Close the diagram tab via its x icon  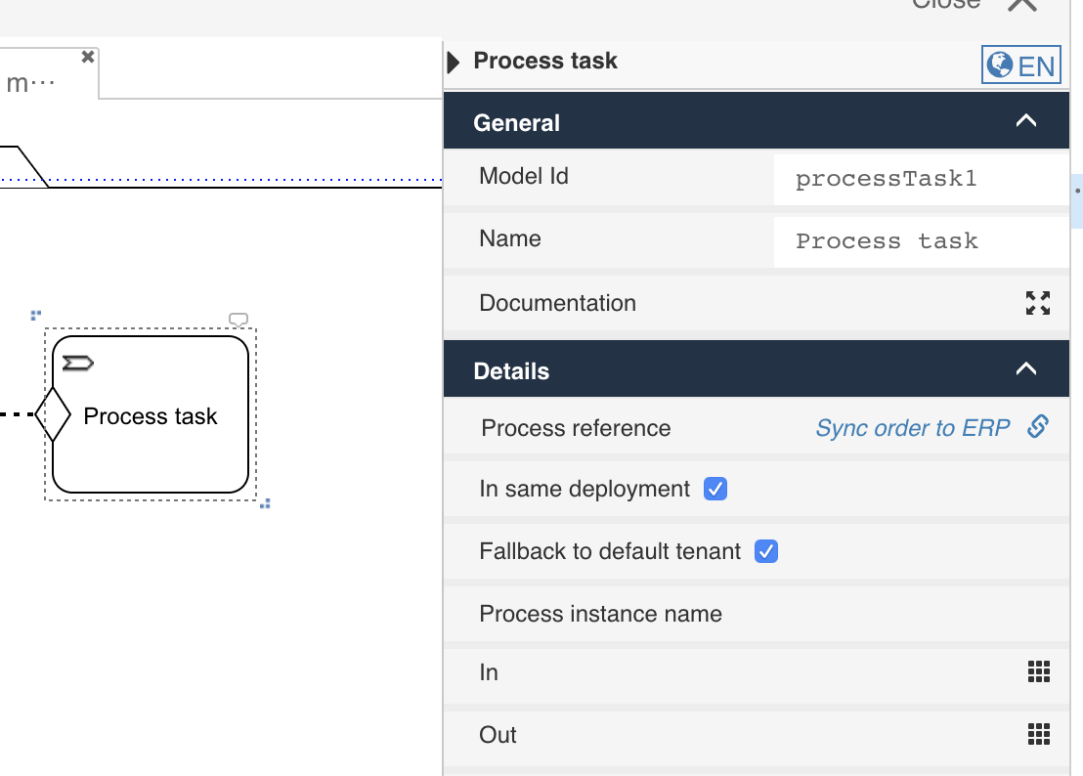[x=87, y=56]
